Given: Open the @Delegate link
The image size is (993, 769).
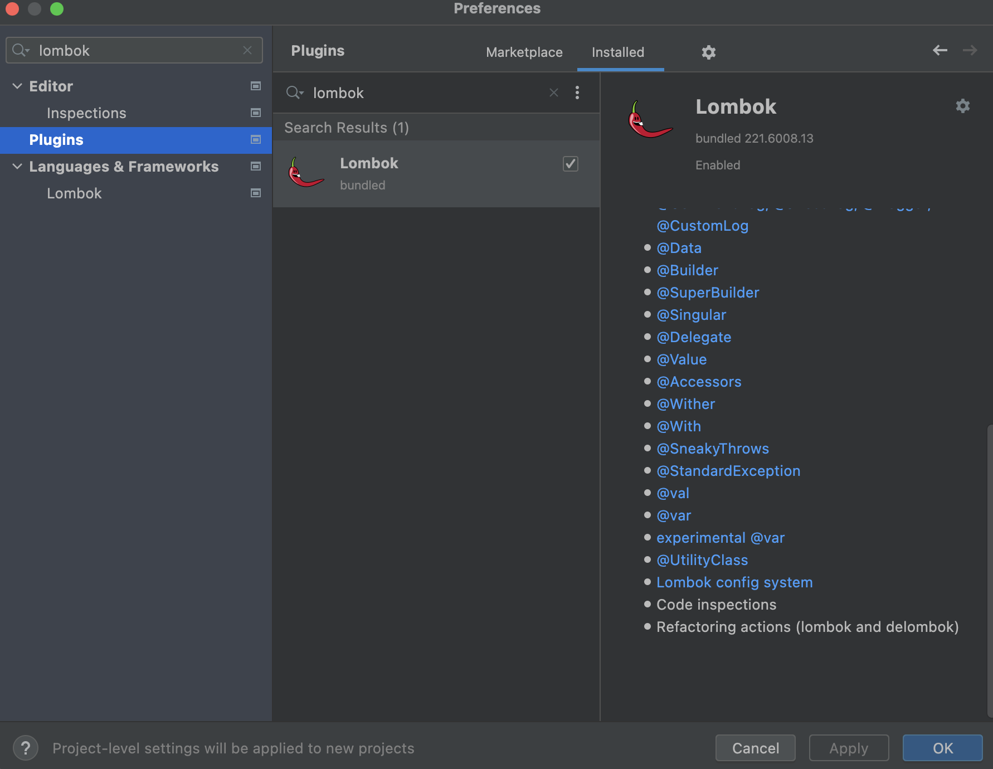Looking at the screenshot, I should click(x=694, y=337).
